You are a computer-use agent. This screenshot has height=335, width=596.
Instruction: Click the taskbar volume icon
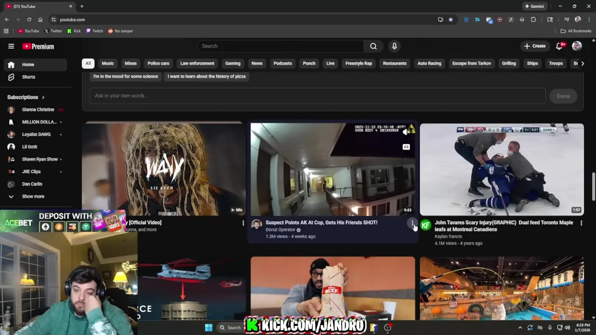point(567,328)
